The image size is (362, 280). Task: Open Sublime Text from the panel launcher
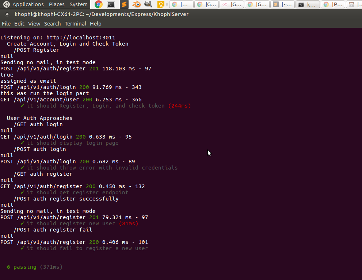click(124, 4)
